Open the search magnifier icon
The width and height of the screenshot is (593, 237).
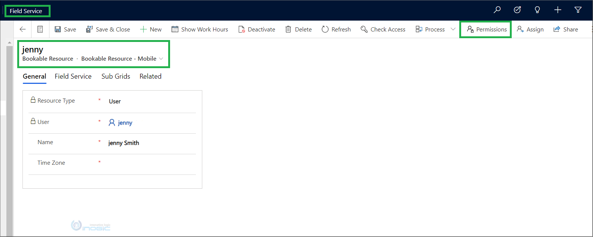(497, 10)
